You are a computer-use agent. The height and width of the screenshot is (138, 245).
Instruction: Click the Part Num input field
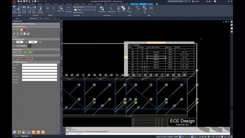[39, 74]
